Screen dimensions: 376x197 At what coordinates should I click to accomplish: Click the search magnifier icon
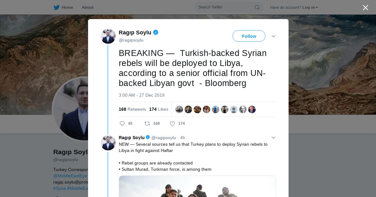point(257,7)
